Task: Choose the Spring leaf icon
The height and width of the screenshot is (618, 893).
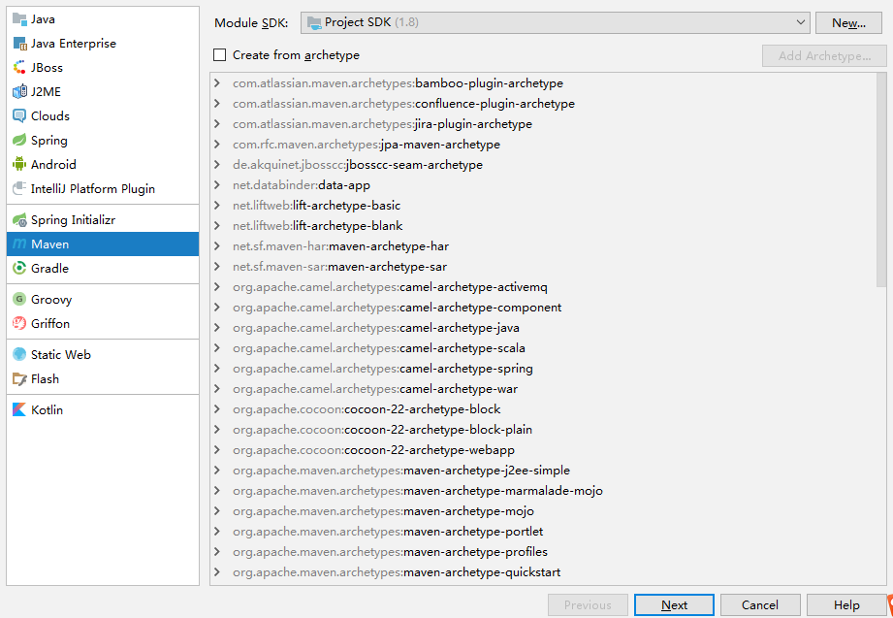Action: point(19,140)
